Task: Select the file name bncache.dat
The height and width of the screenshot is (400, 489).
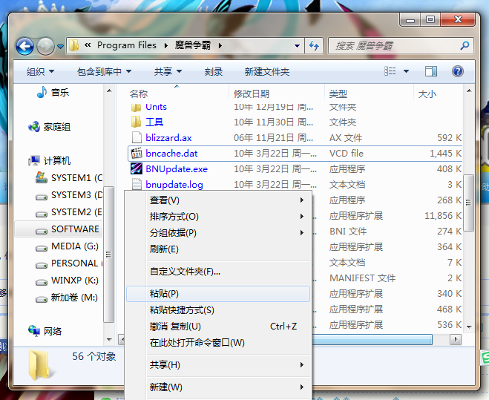Action: (x=171, y=153)
